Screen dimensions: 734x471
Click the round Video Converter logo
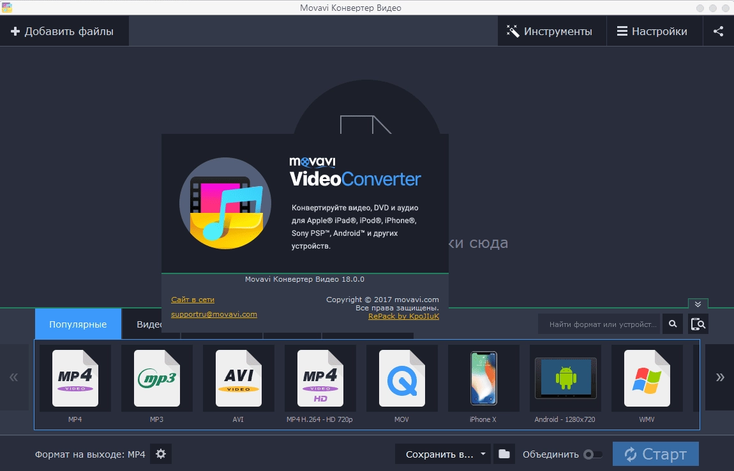(226, 203)
